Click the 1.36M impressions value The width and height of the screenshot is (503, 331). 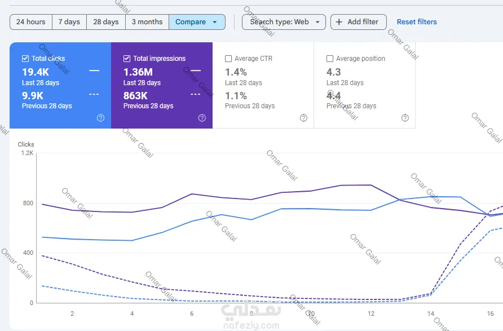coord(138,72)
